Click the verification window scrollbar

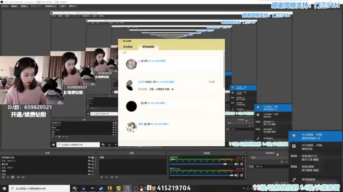click(x=223, y=69)
